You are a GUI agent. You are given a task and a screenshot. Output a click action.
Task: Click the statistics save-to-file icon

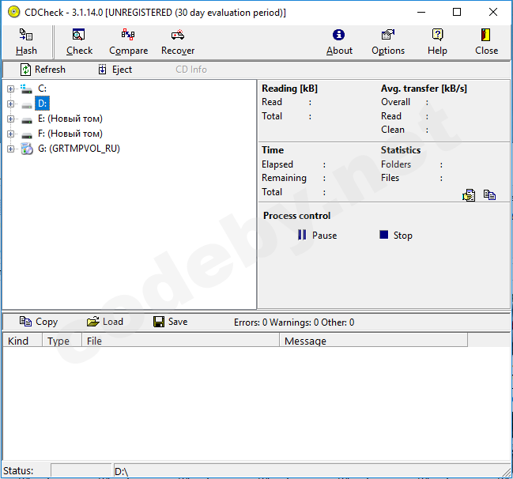(x=469, y=195)
